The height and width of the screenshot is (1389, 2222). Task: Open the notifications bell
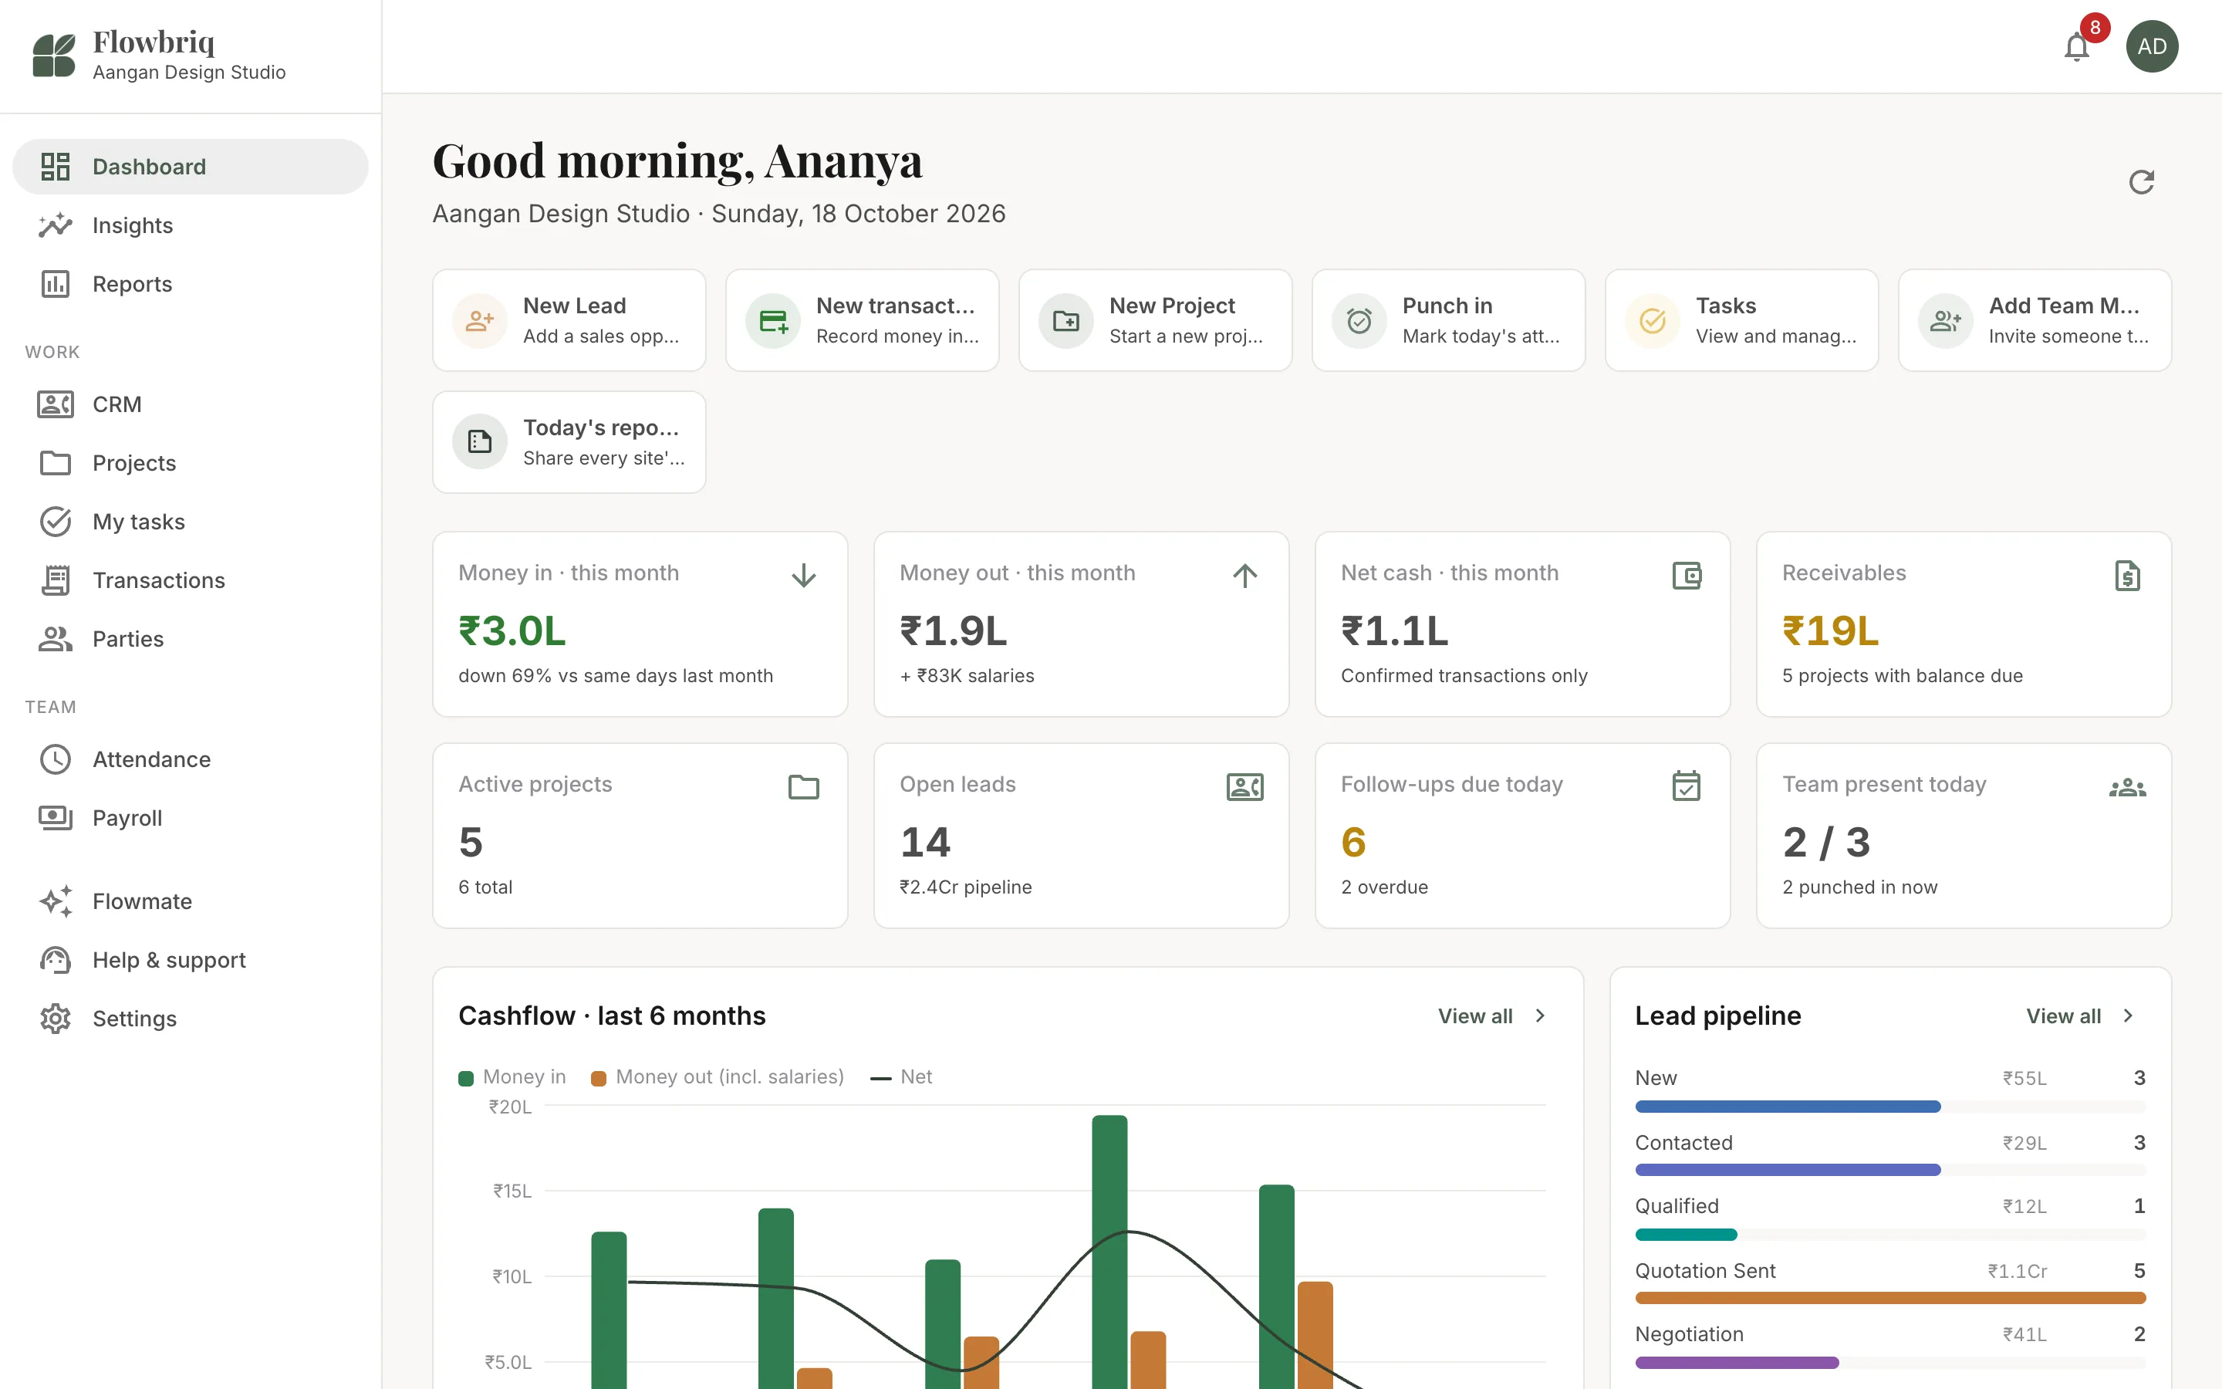[2076, 47]
